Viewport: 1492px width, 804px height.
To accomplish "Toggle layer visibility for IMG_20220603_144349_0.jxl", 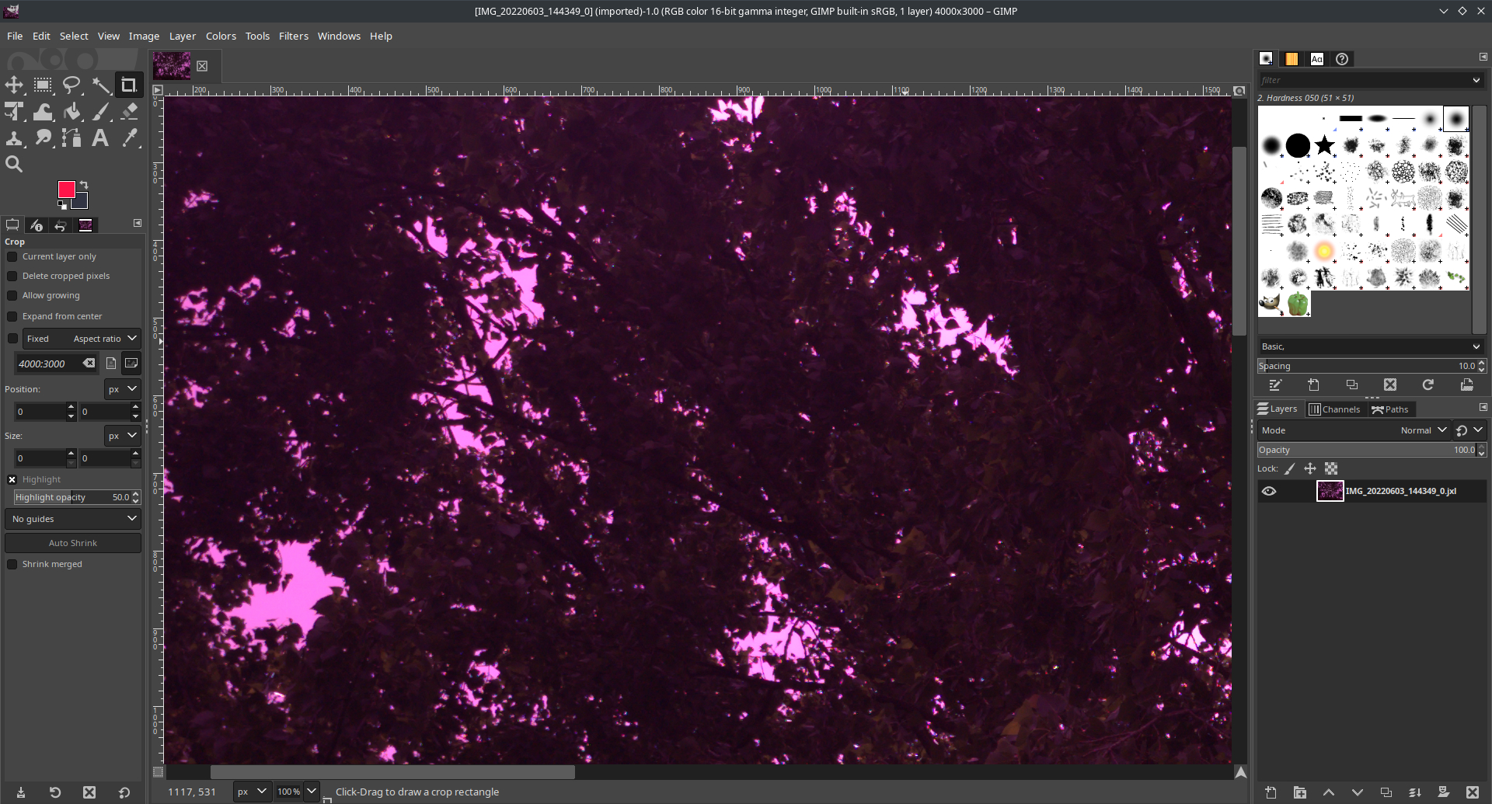I will pos(1271,490).
